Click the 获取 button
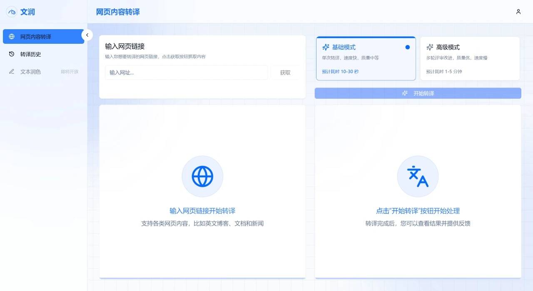The image size is (533, 291). pyautogui.click(x=285, y=73)
